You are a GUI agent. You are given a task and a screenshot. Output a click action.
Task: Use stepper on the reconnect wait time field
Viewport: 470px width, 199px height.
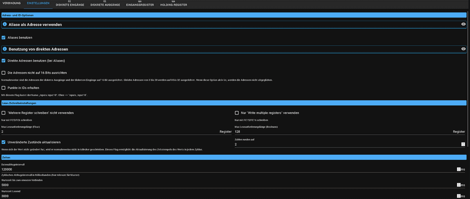point(458,185)
